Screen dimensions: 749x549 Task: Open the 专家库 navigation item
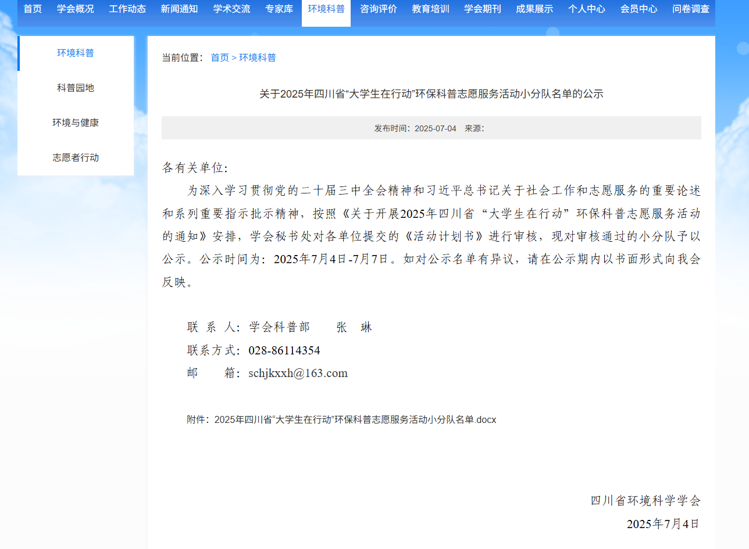(279, 9)
